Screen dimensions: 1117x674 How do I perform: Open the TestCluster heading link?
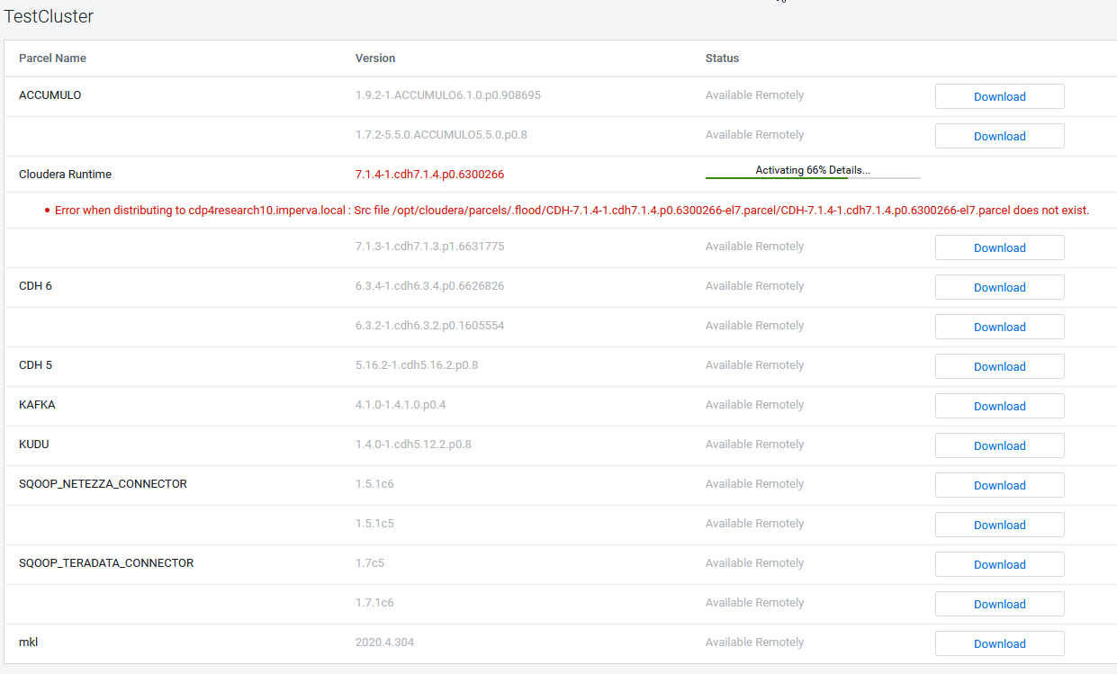pyautogui.click(x=49, y=16)
